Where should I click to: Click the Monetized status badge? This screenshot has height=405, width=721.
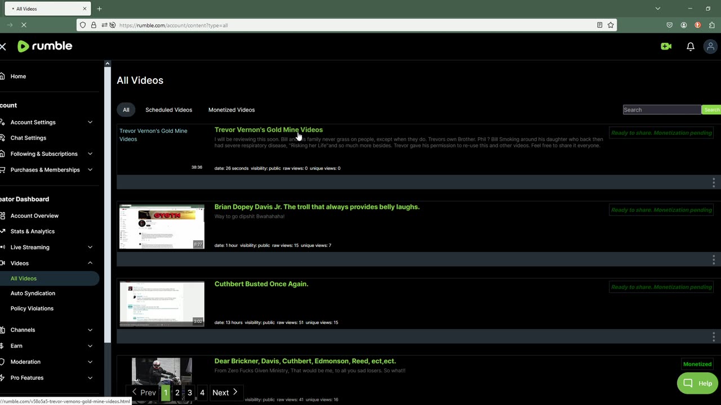click(x=697, y=364)
